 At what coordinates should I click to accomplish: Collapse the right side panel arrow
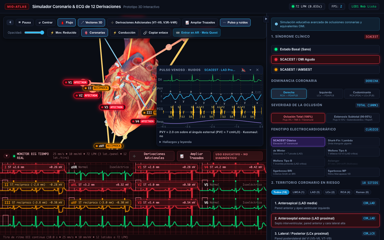[266, 19]
